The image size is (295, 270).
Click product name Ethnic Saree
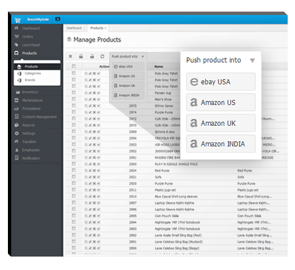(x=164, y=106)
